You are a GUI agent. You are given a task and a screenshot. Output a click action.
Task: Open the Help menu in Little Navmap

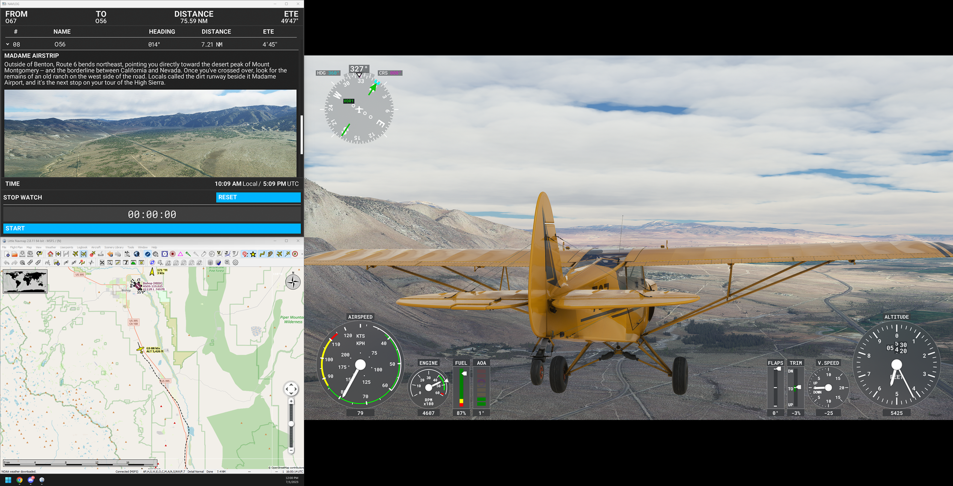tap(154, 247)
